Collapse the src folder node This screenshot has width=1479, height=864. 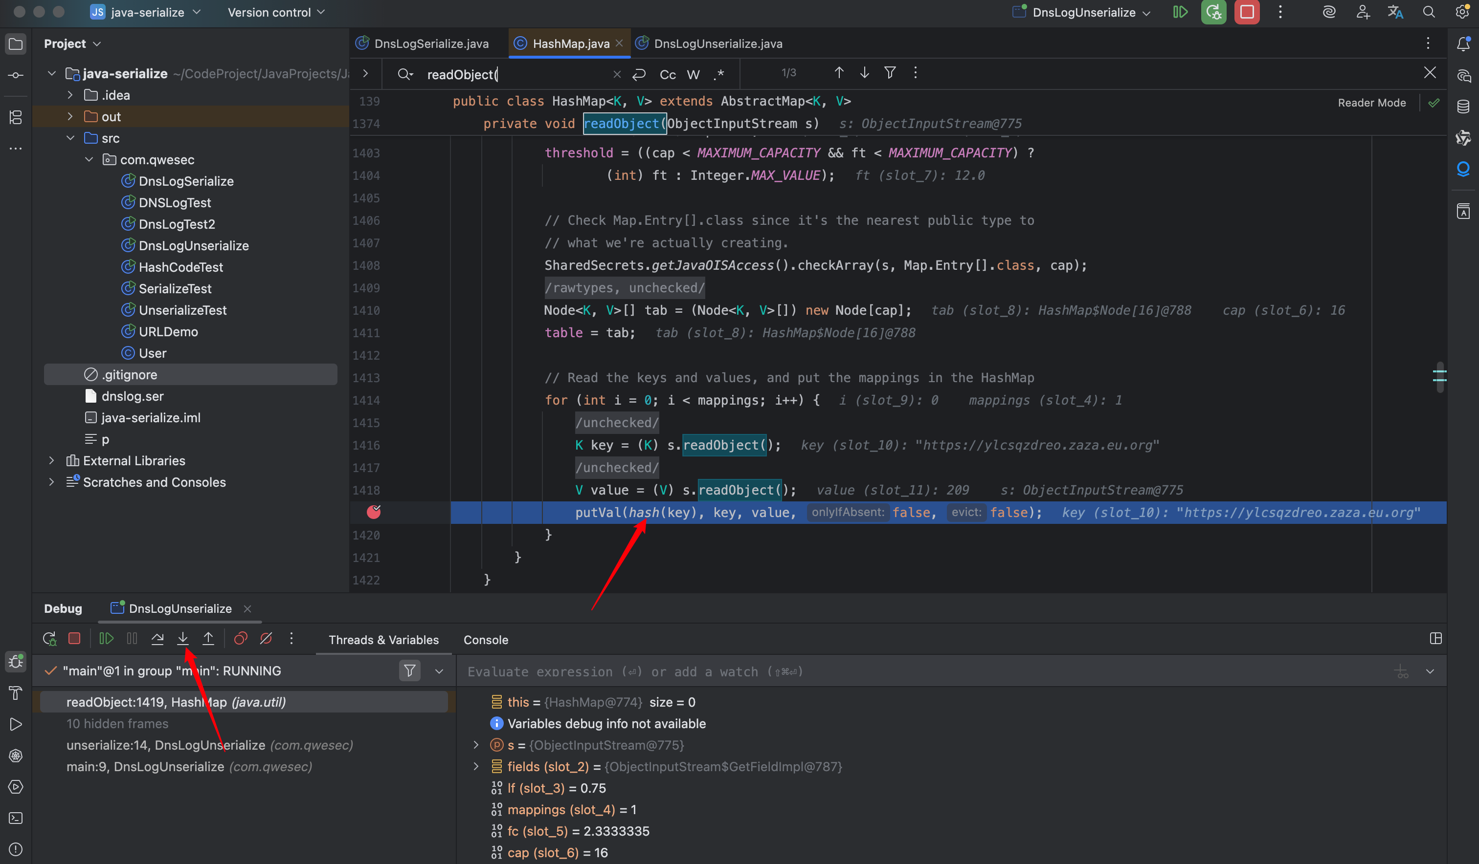pos(70,138)
